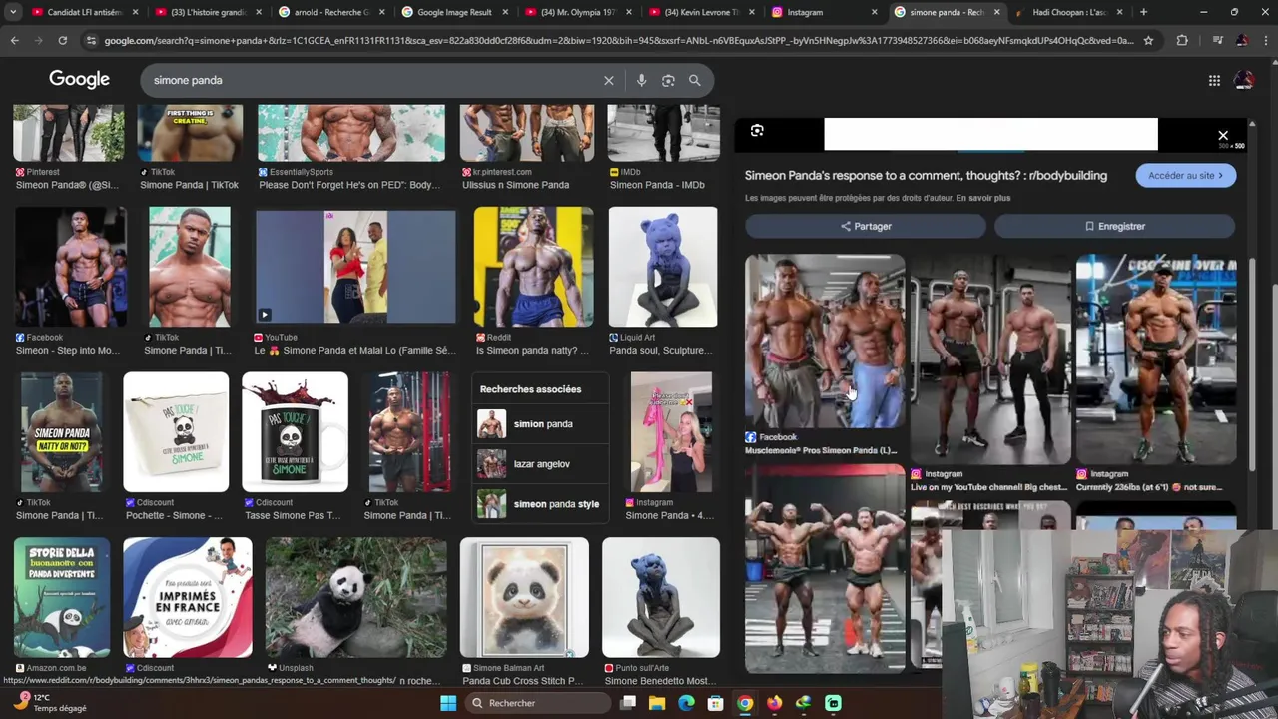Image resolution: width=1278 pixels, height=719 pixels.
Task: Open Facebook Musclemania Pros Simeon Panda related image
Action: 825,341
